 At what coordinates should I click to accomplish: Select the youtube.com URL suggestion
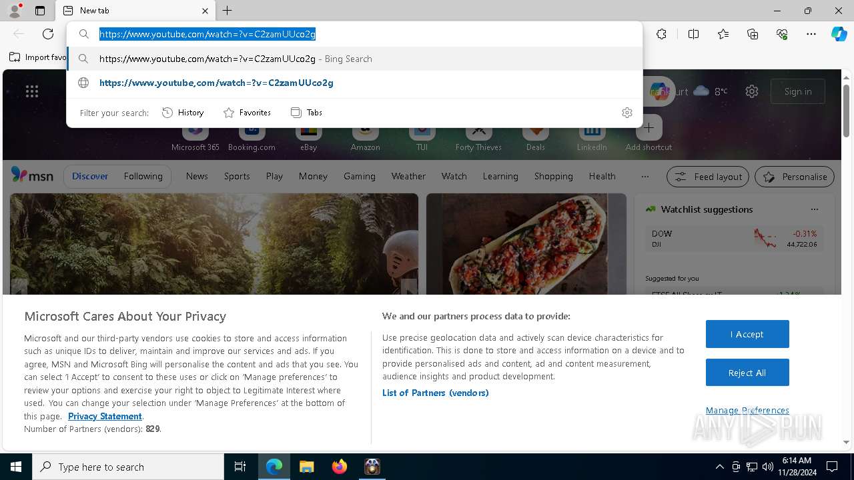pyautogui.click(x=355, y=83)
